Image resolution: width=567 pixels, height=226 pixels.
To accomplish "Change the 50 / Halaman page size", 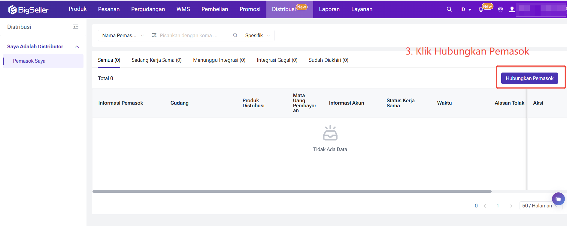I will (540, 206).
